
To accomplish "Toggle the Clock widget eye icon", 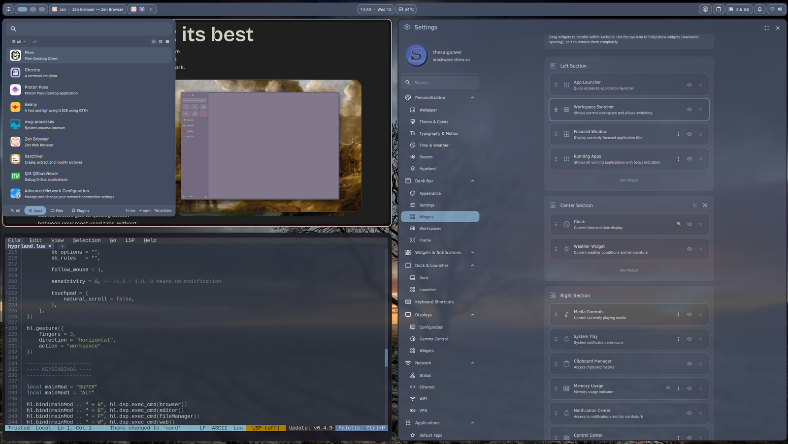I will click(689, 224).
